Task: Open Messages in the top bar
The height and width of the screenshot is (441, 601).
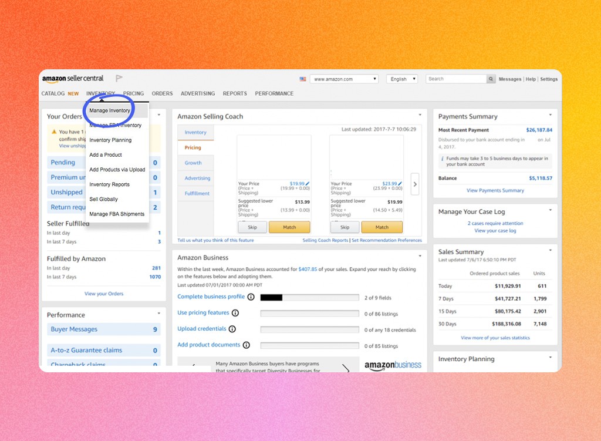Action: pyautogui.click(x=510, y=79)
